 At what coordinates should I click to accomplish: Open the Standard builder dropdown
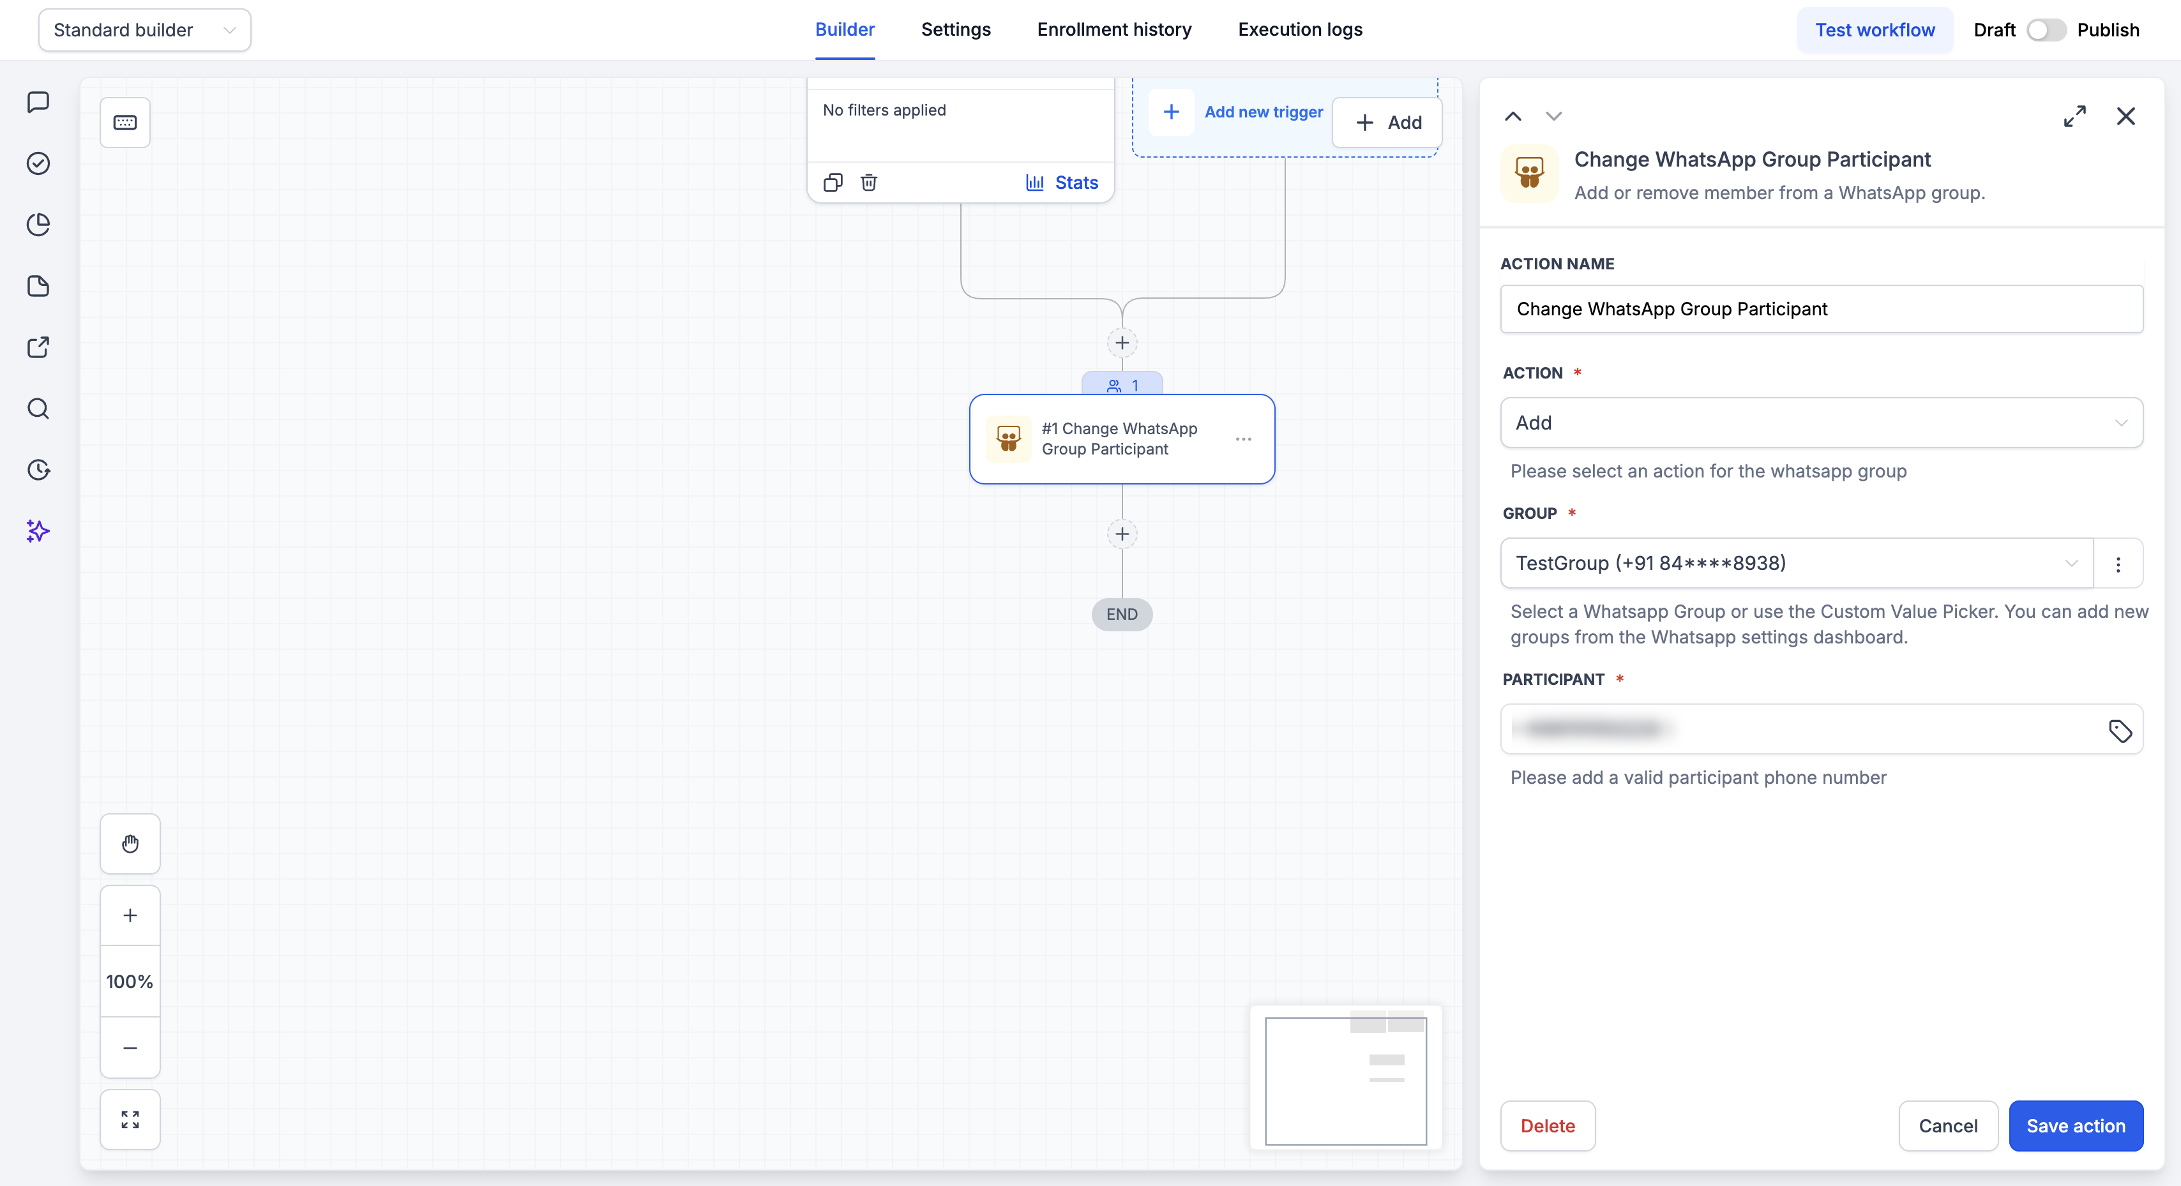pyautogui.click(x=145, y=31)
